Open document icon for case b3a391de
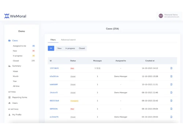Screen dimensions: 183x137 click(171, 76)
